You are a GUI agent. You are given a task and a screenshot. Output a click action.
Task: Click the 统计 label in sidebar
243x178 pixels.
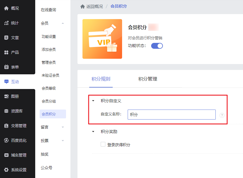click(x=15, y=23)
